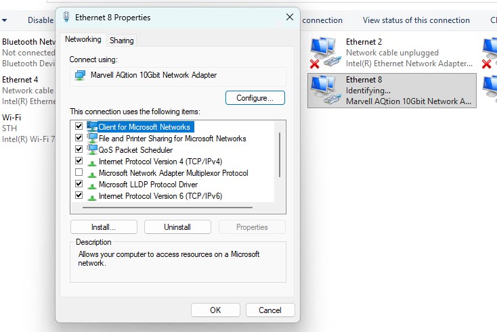
Task: Select File and Printer Sharing for Microsoft Networks
Action: 173,139
